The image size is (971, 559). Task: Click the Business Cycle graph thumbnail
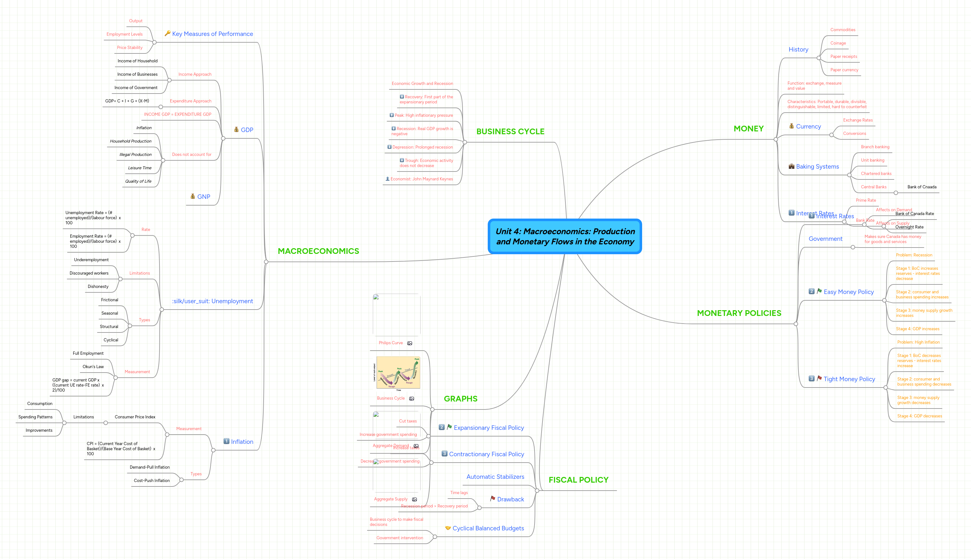[398, 372]
